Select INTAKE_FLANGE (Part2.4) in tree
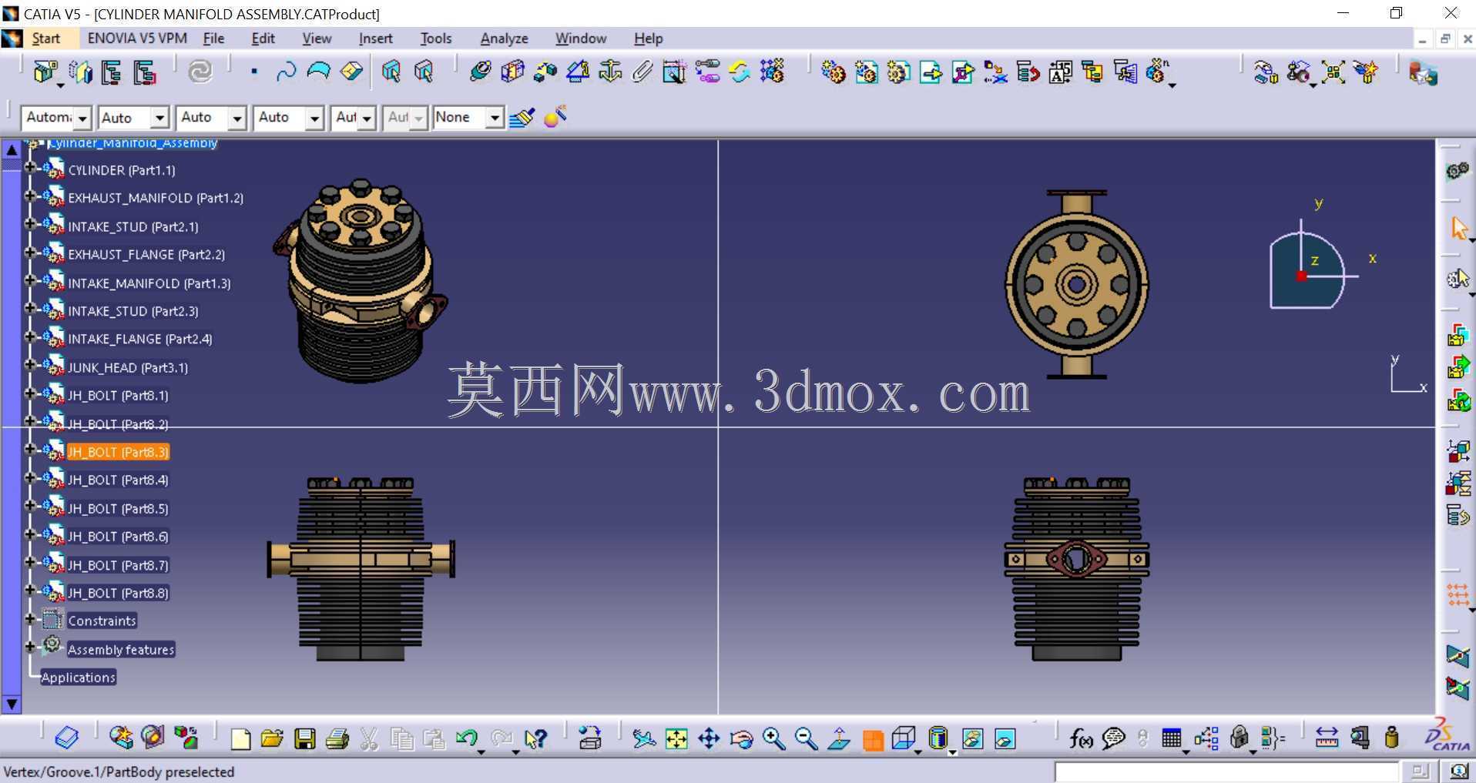The height and width of the screenshot is (783, 1476). click(x=139, y=340)
